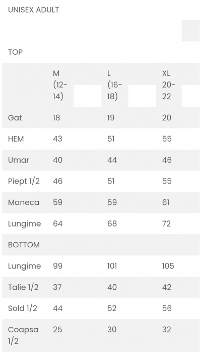Select the Gat row label
Viewport: 200px width, 354px height.
pos(15,118)
